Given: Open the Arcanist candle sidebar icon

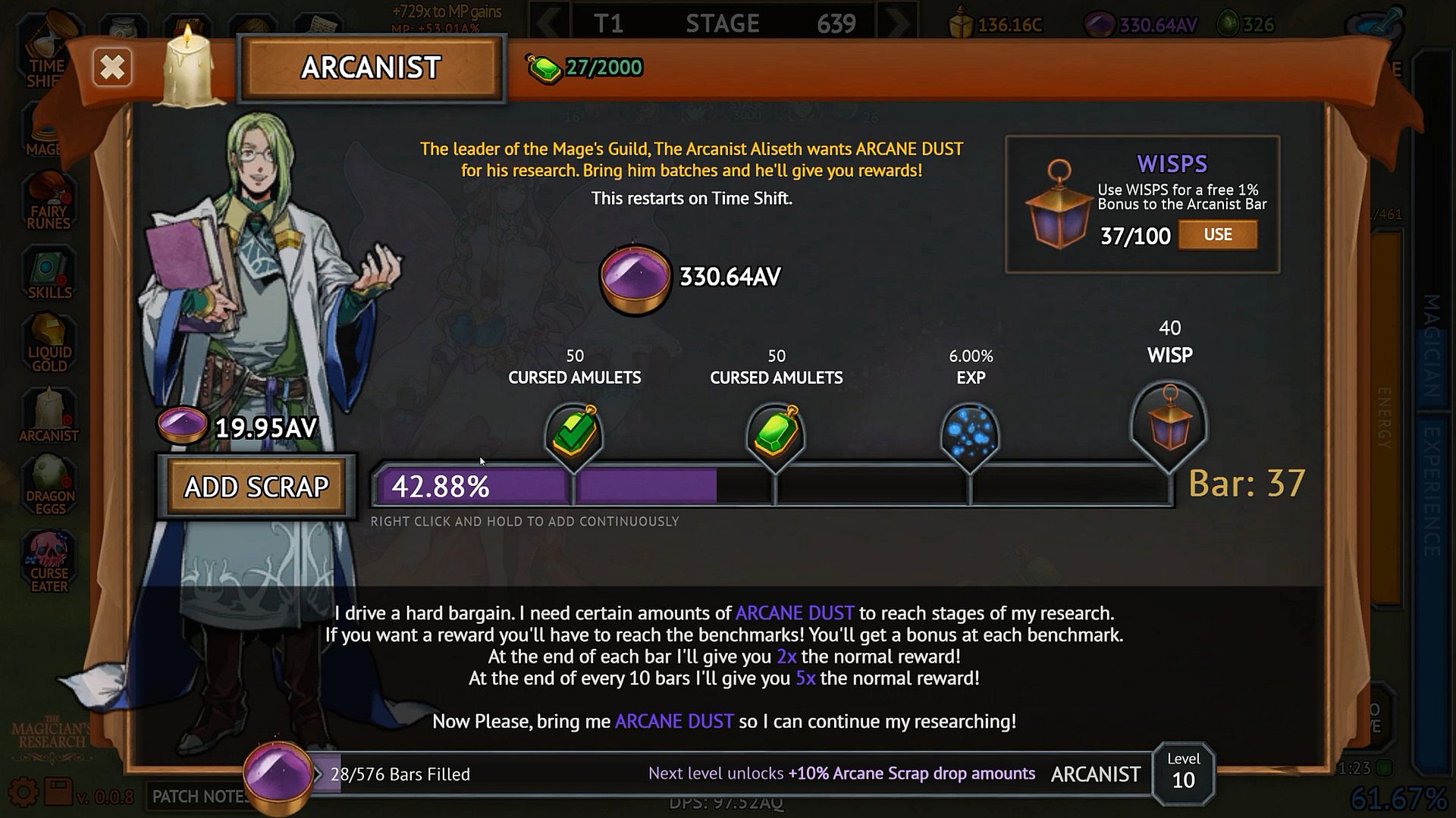Looking at the screenshot, I should pyautogui.click(x=49, y=415).
